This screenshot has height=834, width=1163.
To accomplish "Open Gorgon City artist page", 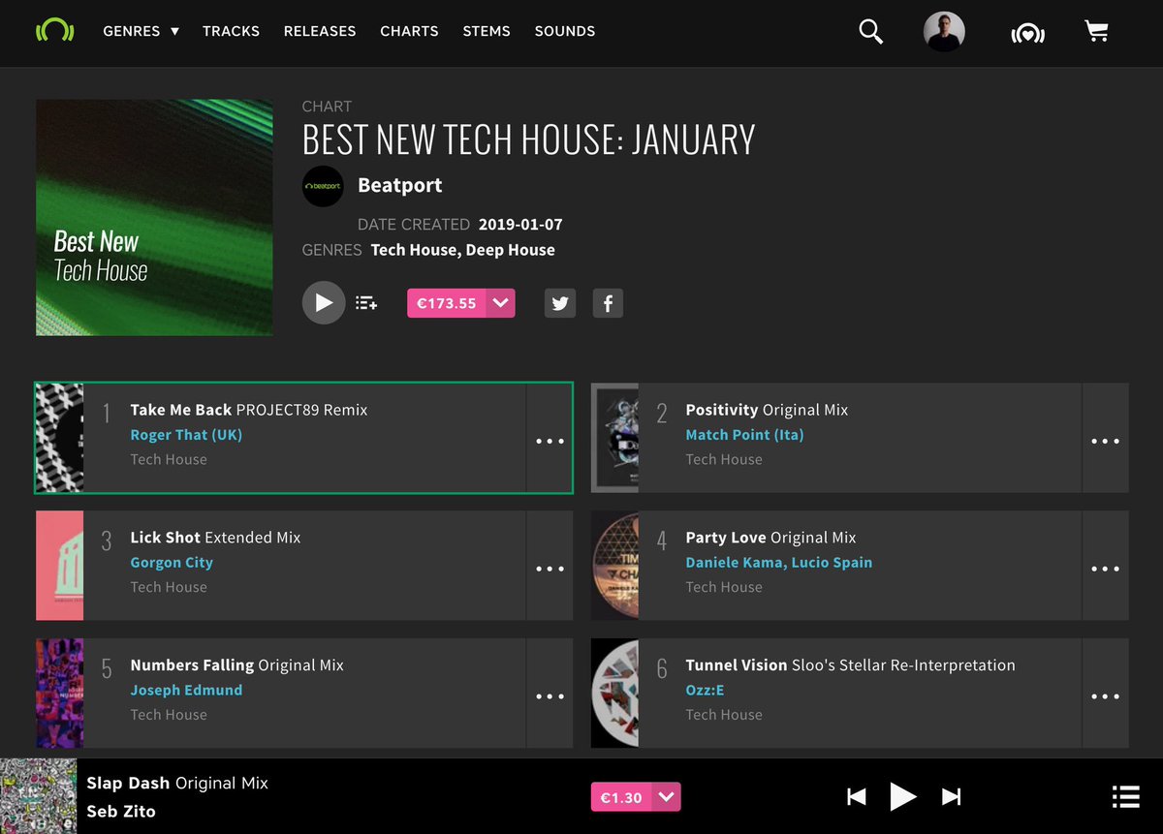I will [x=172, y=563].
